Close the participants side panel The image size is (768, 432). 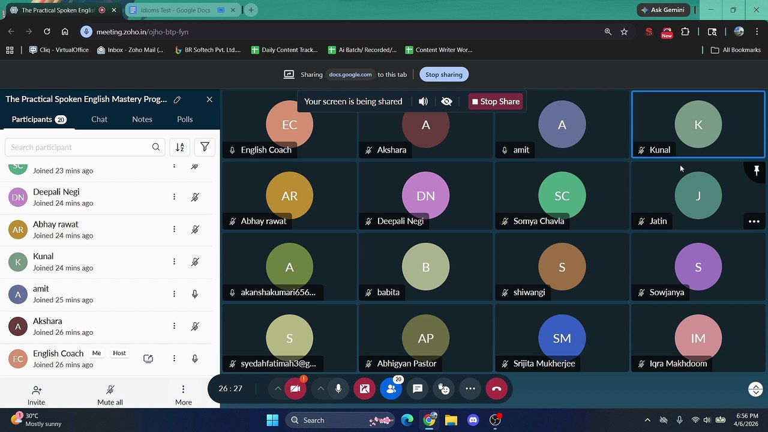[x=209, y=100]
